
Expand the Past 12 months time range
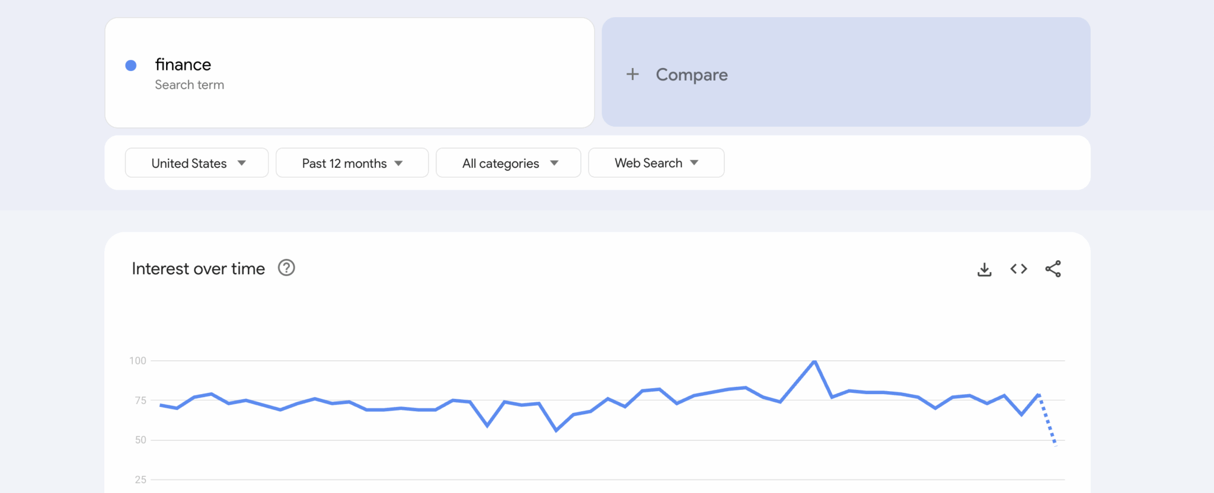click(352, 163)
